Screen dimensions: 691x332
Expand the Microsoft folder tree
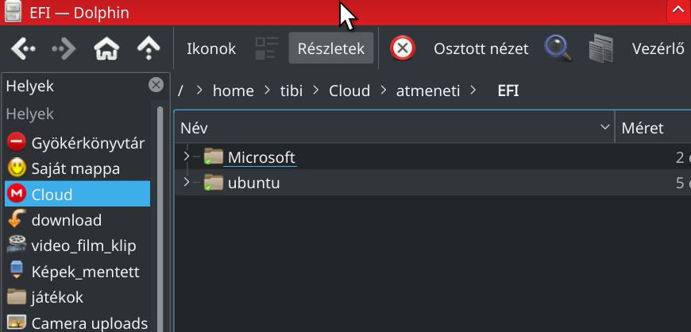point(187,156)
